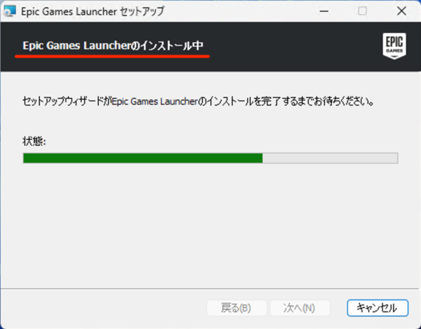Click the GAMES text in the Epic logo
421x329 pixels.
pyautogui.click(x=394, y=51)
